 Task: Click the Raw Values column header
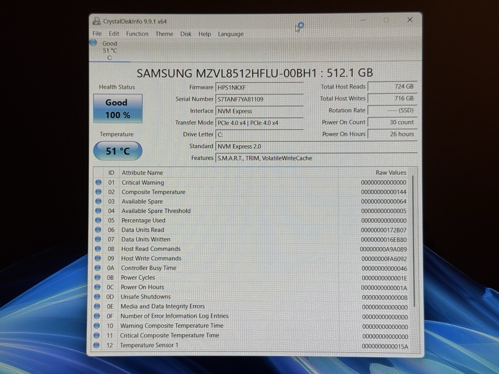391,172
